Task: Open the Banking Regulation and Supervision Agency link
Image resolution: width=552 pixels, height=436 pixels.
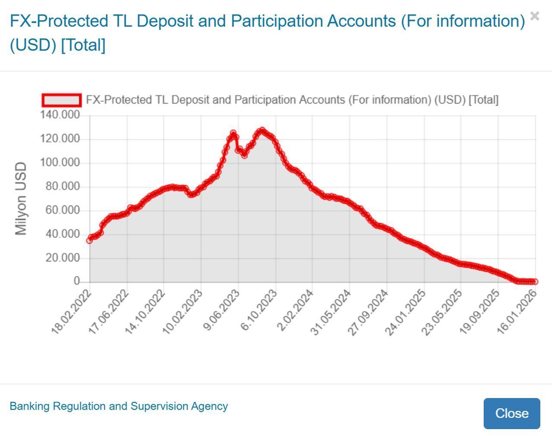Action: tap(119, 406)
